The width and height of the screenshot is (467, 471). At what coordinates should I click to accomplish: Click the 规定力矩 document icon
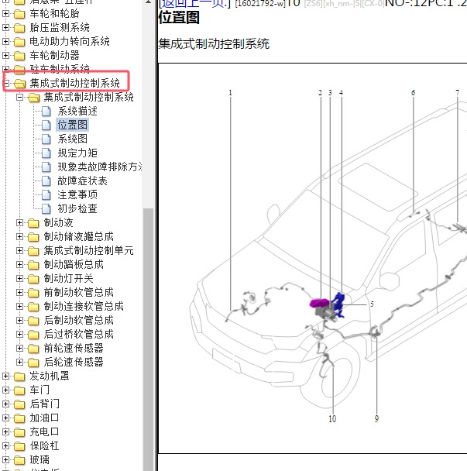click(x=46, y=153)
